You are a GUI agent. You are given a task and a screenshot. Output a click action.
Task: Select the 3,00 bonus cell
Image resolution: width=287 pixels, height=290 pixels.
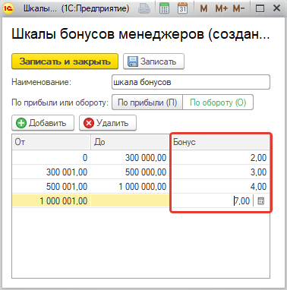coord(220,172)
